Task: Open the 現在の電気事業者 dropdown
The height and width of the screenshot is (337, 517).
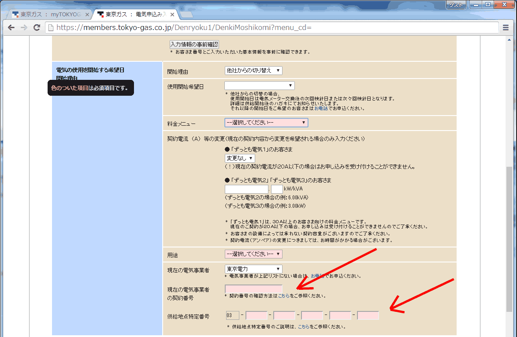Action: pos(253,269)
